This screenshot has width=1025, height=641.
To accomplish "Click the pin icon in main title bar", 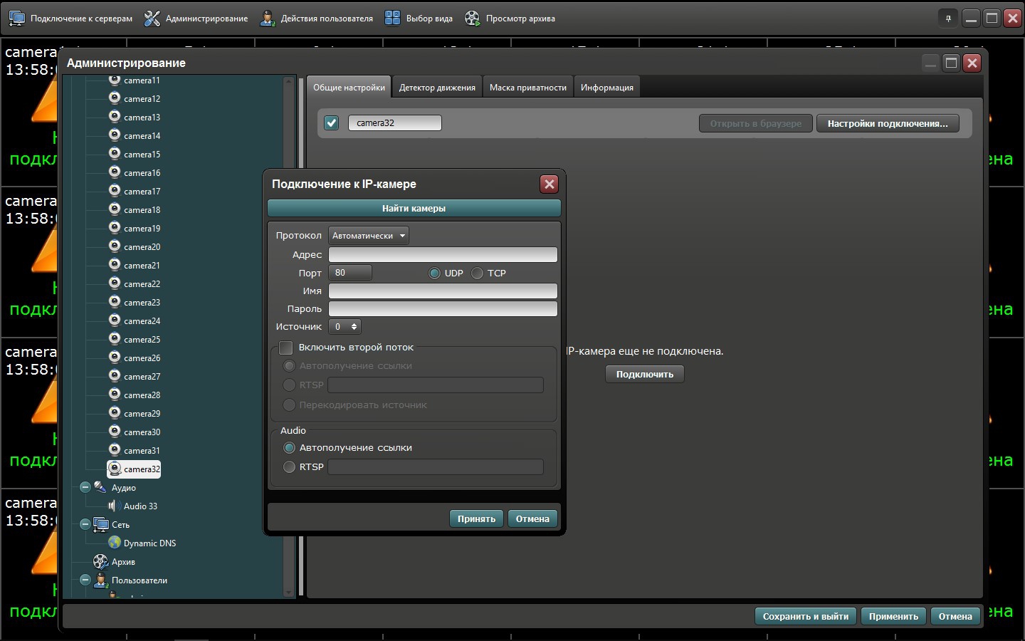I will tap(948, 19).
